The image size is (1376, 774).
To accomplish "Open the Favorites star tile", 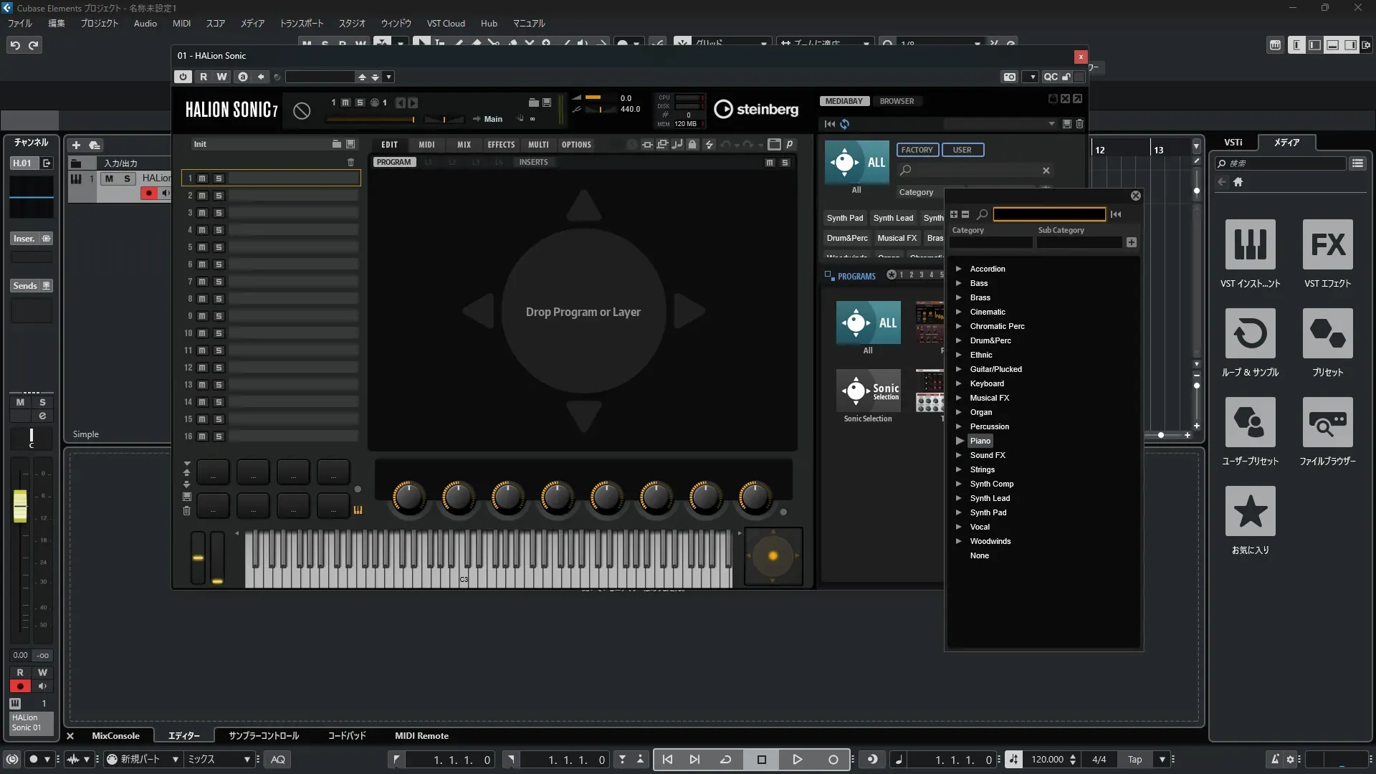I will [x=1250, y=511].
